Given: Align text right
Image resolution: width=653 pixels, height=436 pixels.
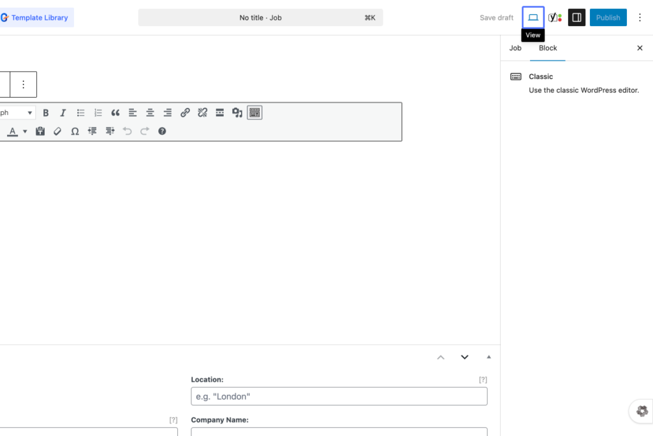Looking at the screenshot, I should click(x=168, y=112).
